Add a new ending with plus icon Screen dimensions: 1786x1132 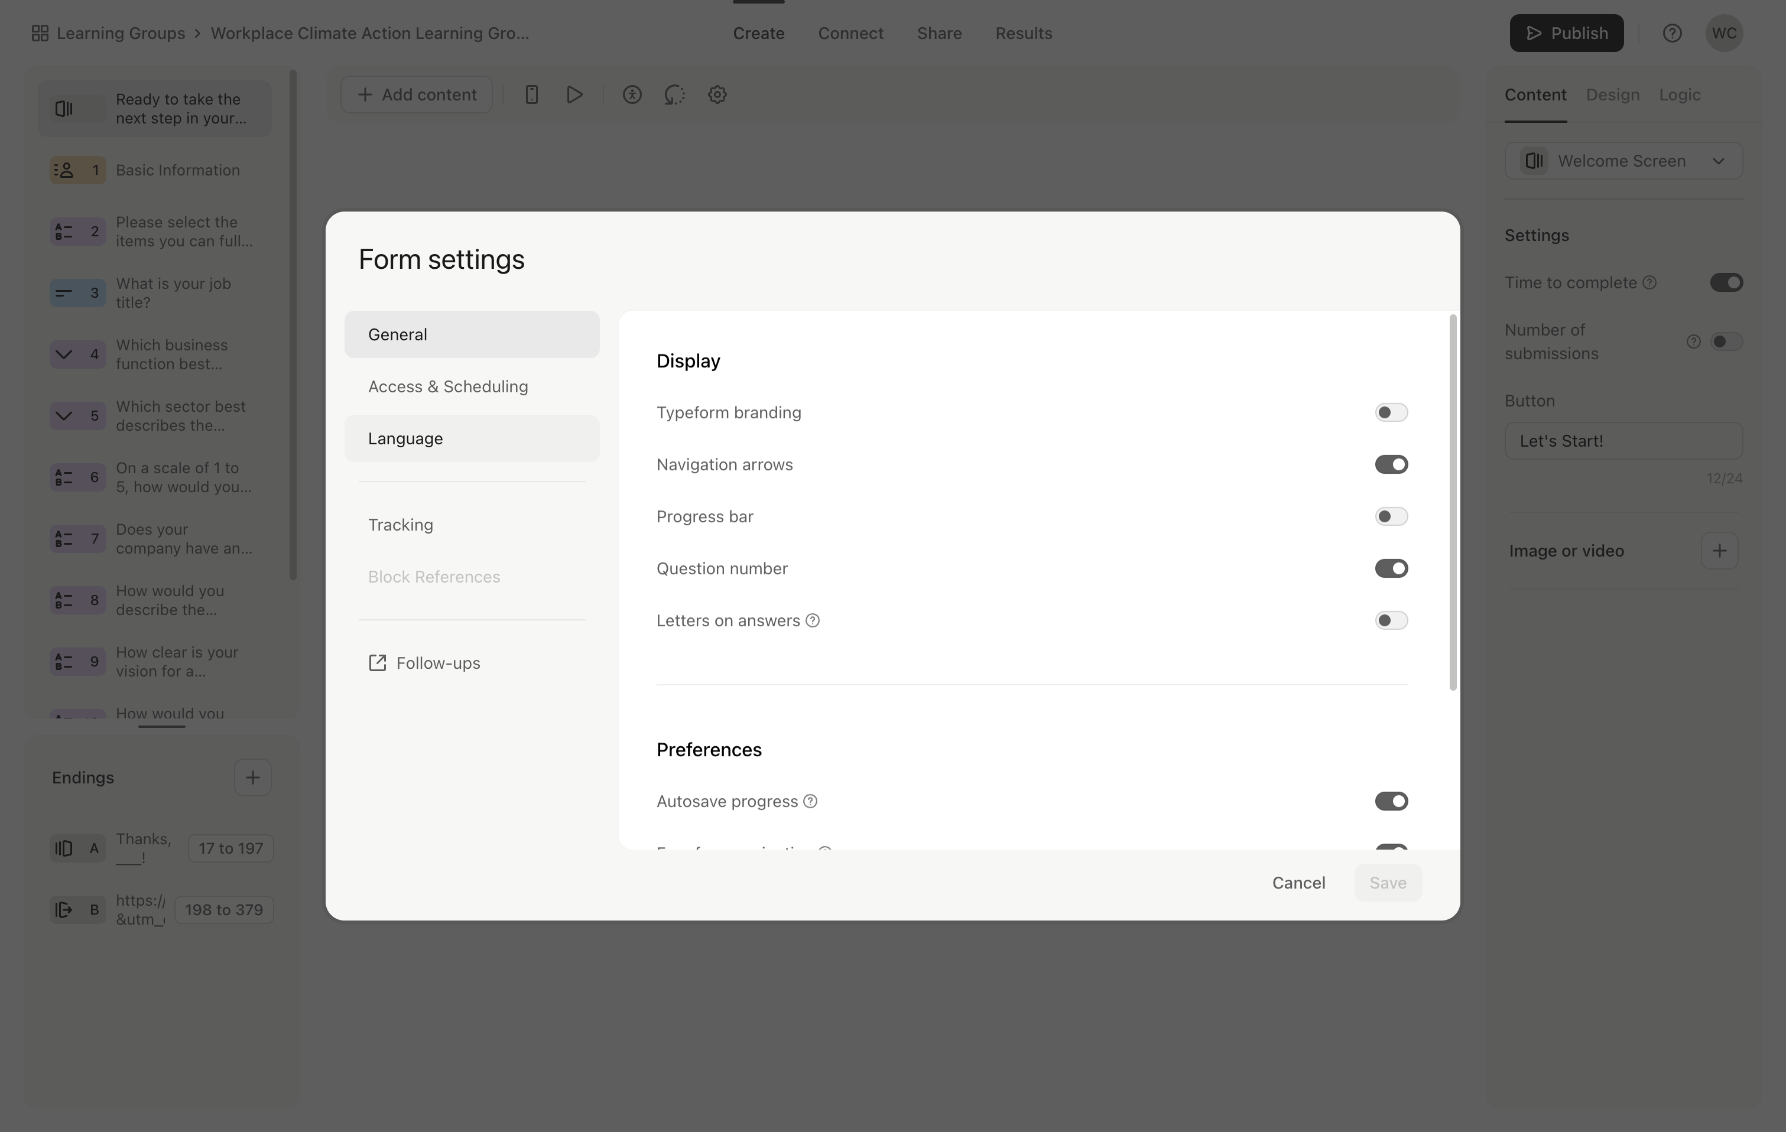coord(253,778)
